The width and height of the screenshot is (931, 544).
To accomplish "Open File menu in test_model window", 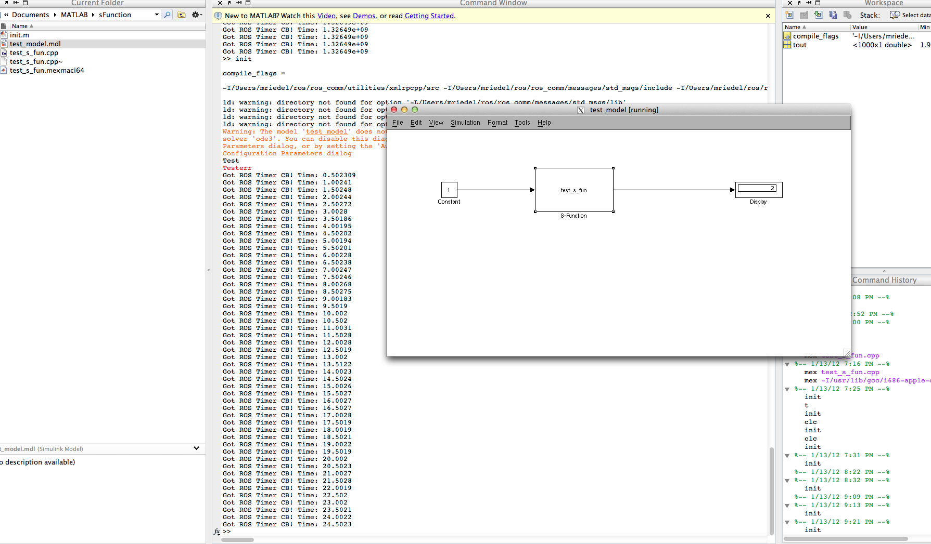I will point(398,123).
